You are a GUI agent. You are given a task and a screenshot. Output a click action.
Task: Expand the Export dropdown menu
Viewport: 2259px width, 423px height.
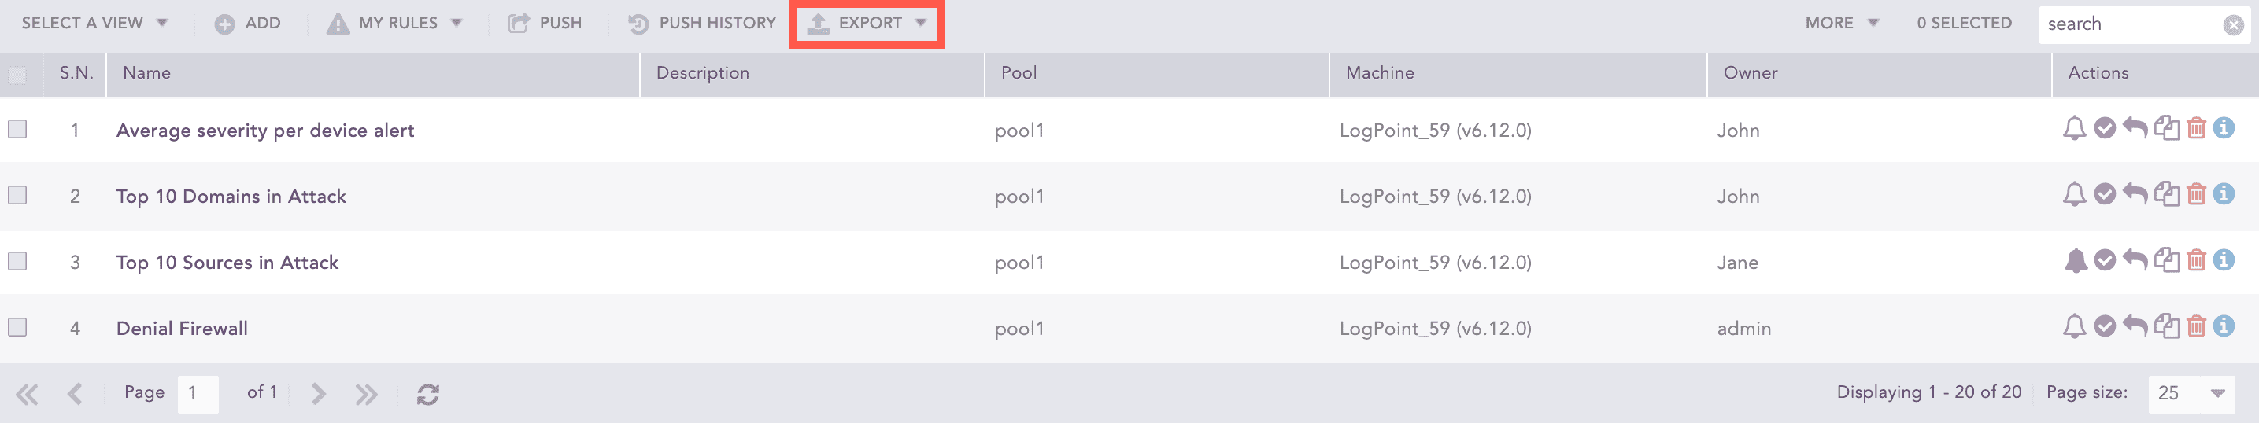867,24
